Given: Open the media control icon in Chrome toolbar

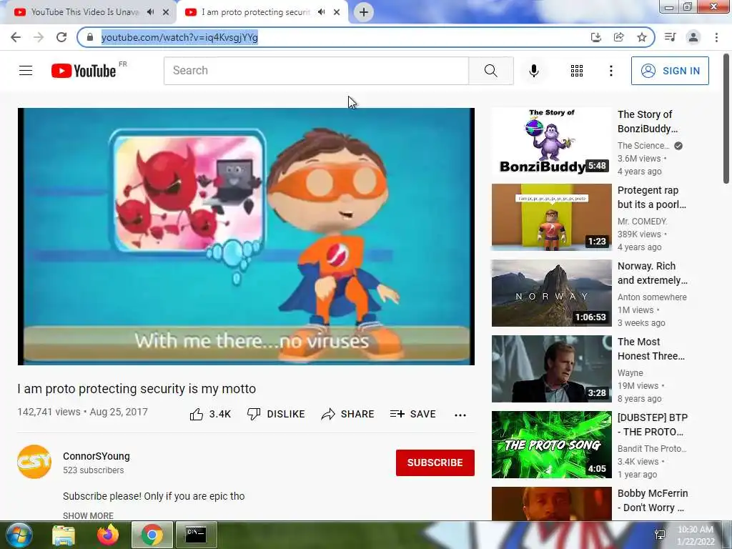Looking at the screenshot, I should point(670,37).
